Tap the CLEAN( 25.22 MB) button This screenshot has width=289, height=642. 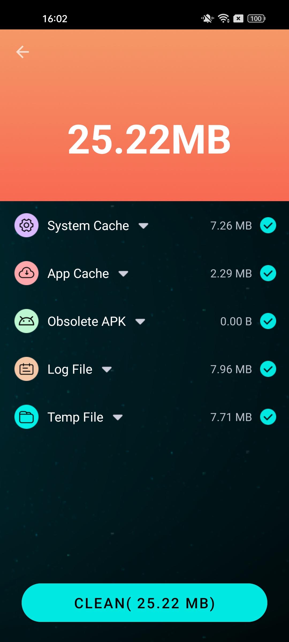pos(144,603)
